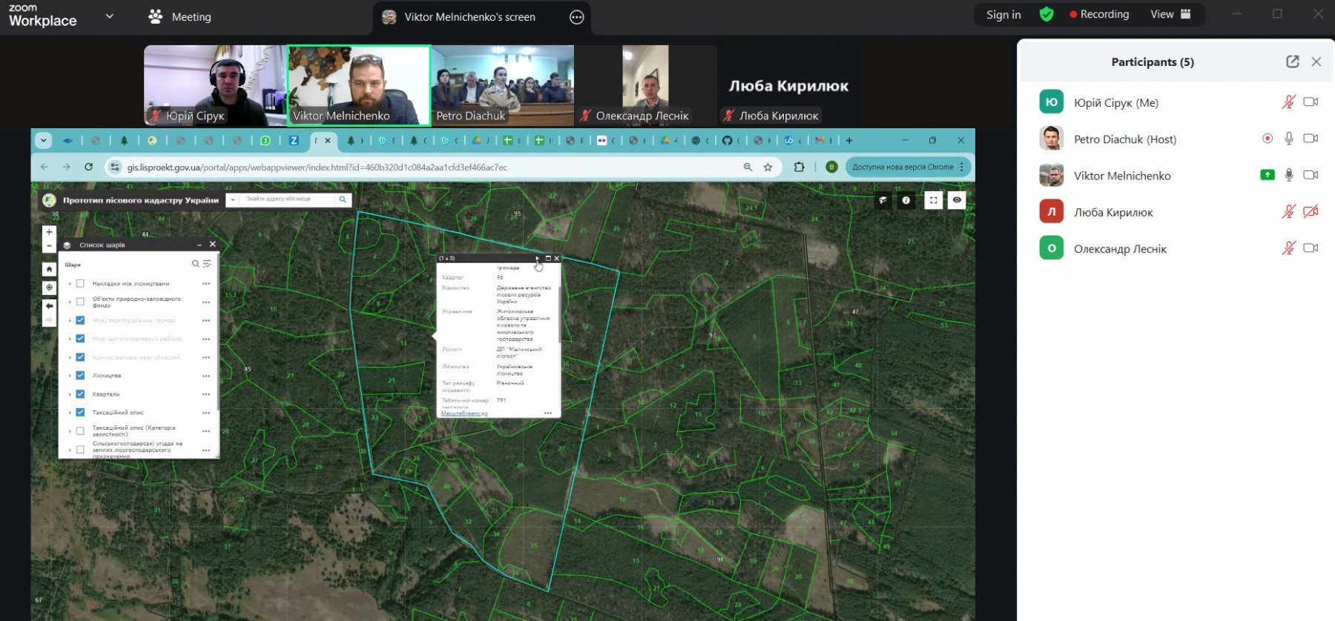Open the Zoom View menu

tap(1170, 14)
